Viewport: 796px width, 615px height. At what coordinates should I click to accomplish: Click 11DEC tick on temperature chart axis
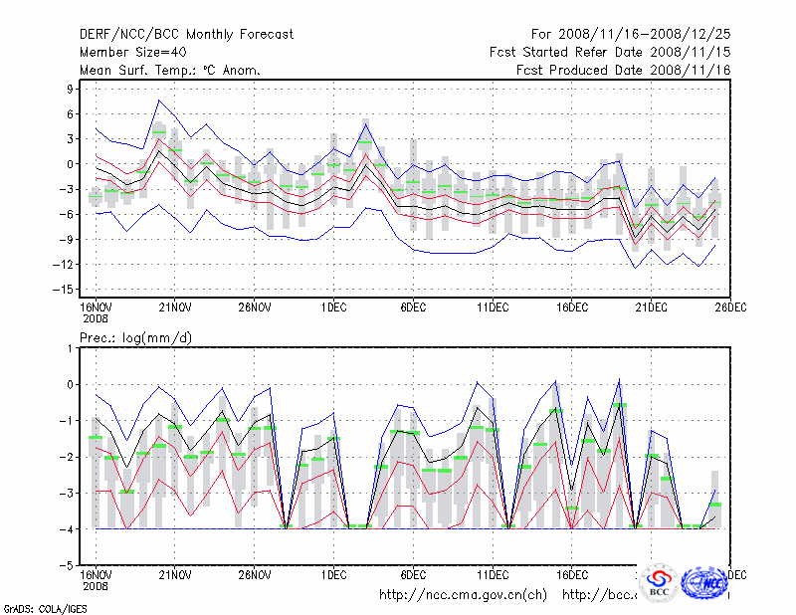pyautogui.click(x=493, y=307)
